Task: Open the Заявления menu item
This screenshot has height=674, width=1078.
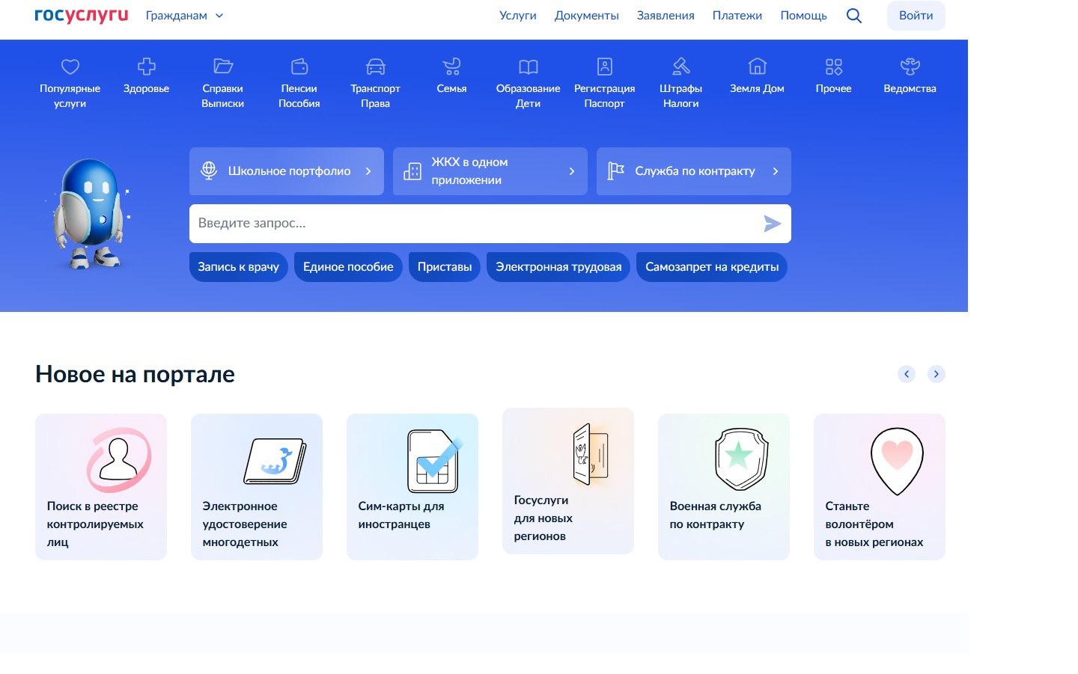Action: click(x=666, y=16)
